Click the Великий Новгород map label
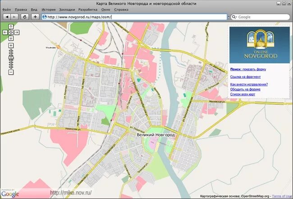The height and width of the screenshot is (199, 293). (156, 135)
